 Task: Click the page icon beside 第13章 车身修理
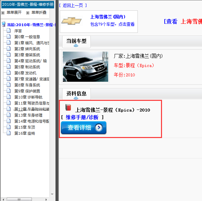coord(9,115)
